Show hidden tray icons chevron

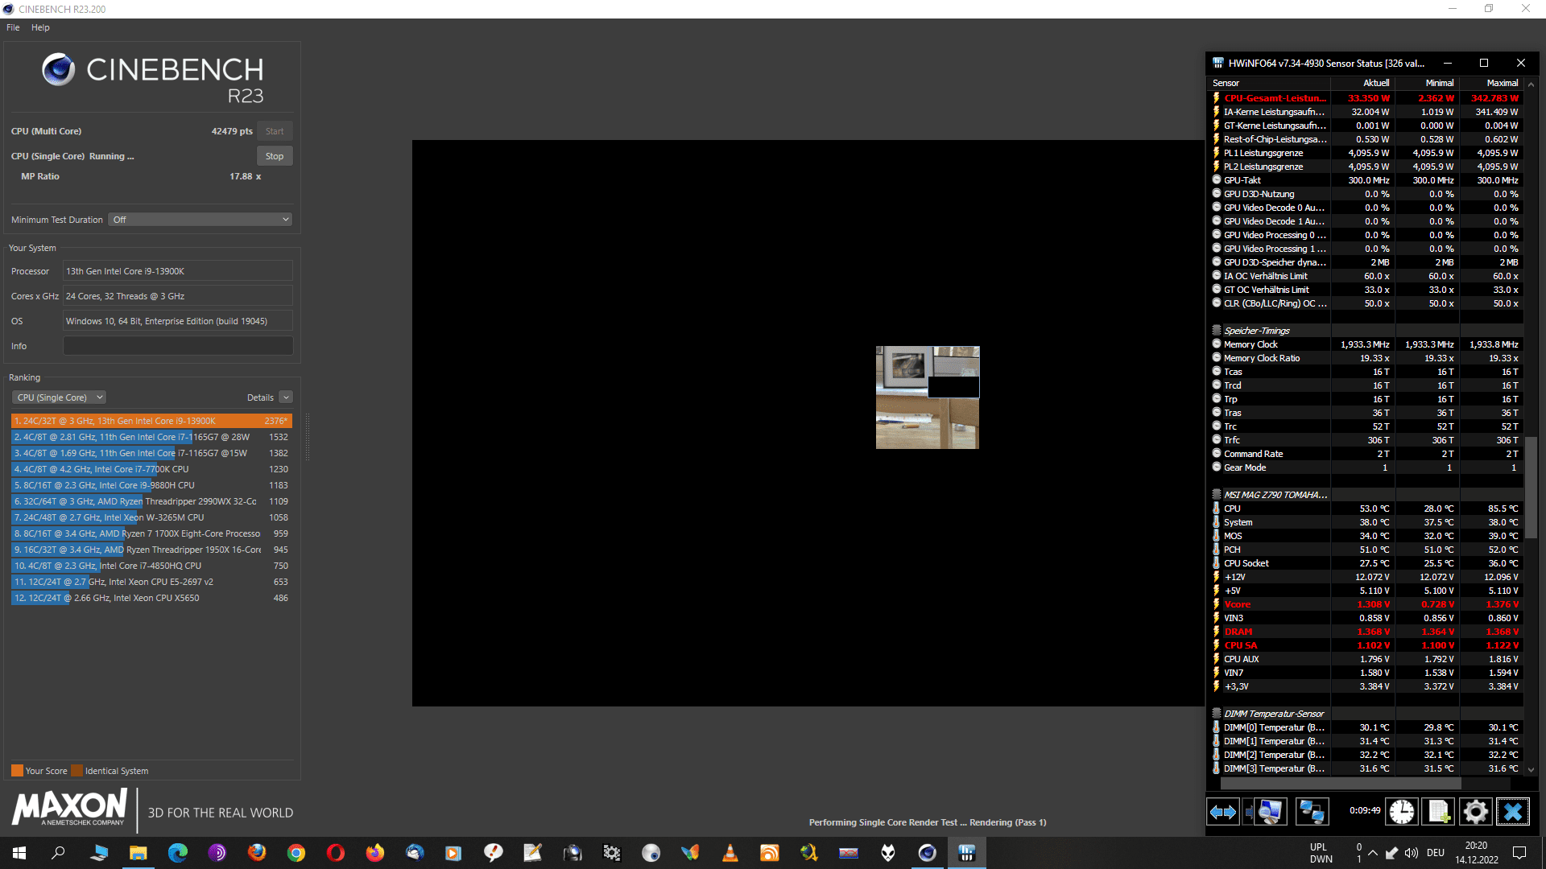tap(1373, 853)
